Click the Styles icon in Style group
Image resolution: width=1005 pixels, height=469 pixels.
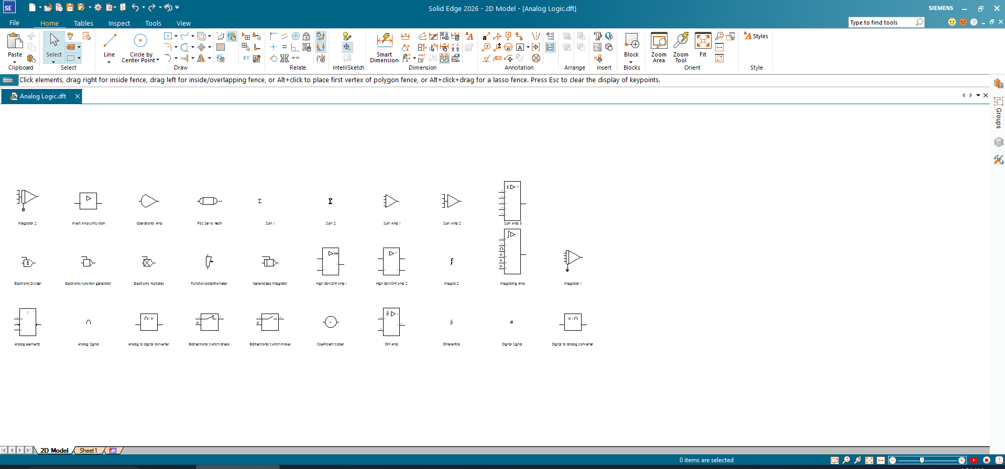pos(756,36)
